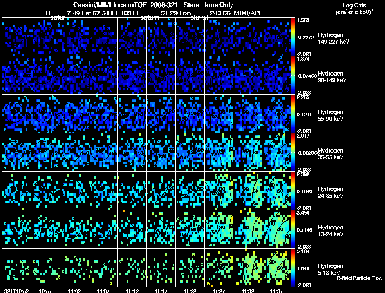Select the colorbar value 1.874
The height and width of the screenshot is (293, 385).
[303, 59]
